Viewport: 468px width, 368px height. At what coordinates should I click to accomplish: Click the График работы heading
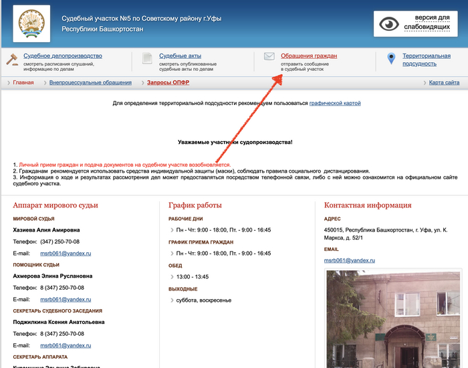tap(195, 205)
